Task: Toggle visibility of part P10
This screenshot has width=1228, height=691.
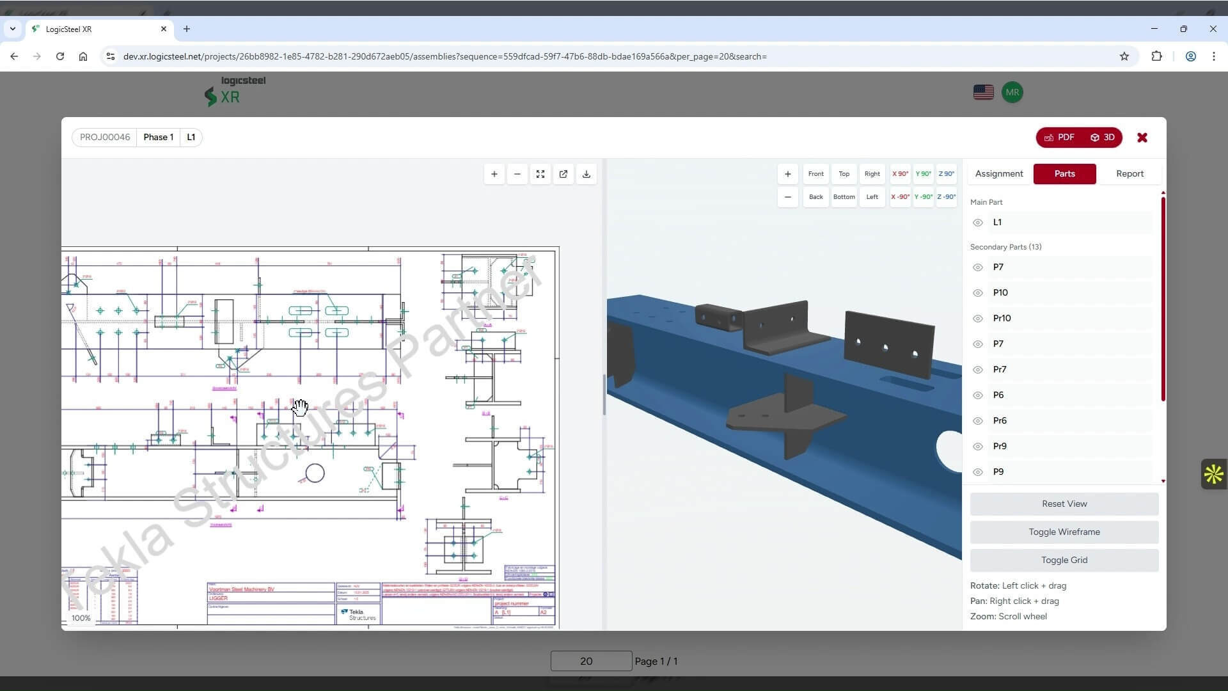Action: 978,293
